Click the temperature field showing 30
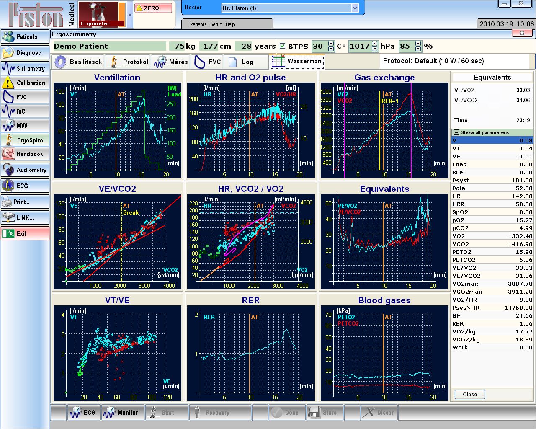The width and height of the screenshot is (536, 429). (320, 46)
